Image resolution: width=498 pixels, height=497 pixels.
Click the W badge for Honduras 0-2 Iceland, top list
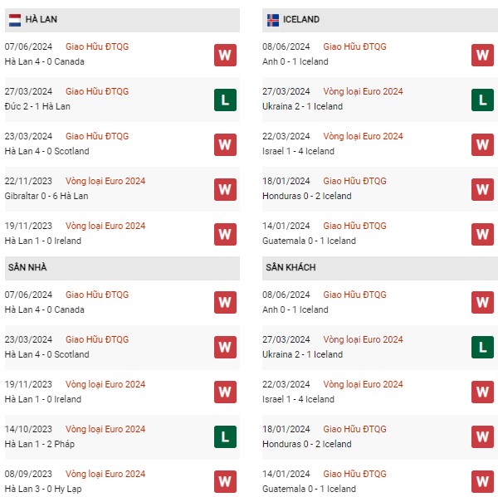coord(482,190)
